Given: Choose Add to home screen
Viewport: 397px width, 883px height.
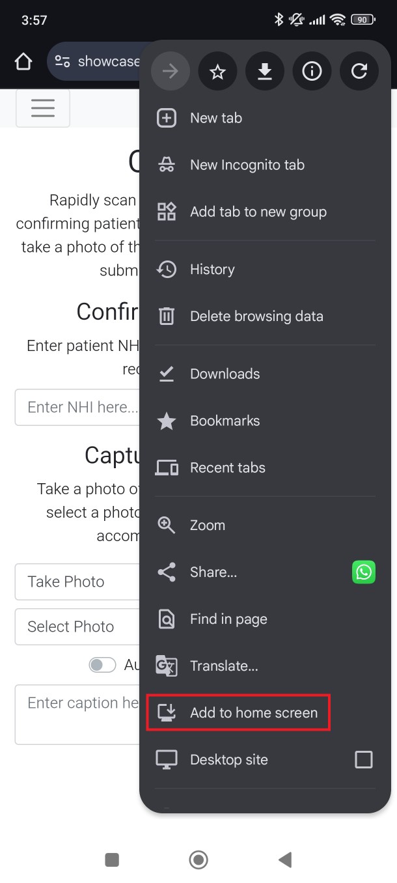Looking at the screenshot, I should [253, 712].
